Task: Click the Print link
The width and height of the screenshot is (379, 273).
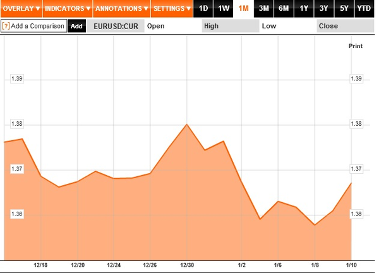Action: (356, 46)
